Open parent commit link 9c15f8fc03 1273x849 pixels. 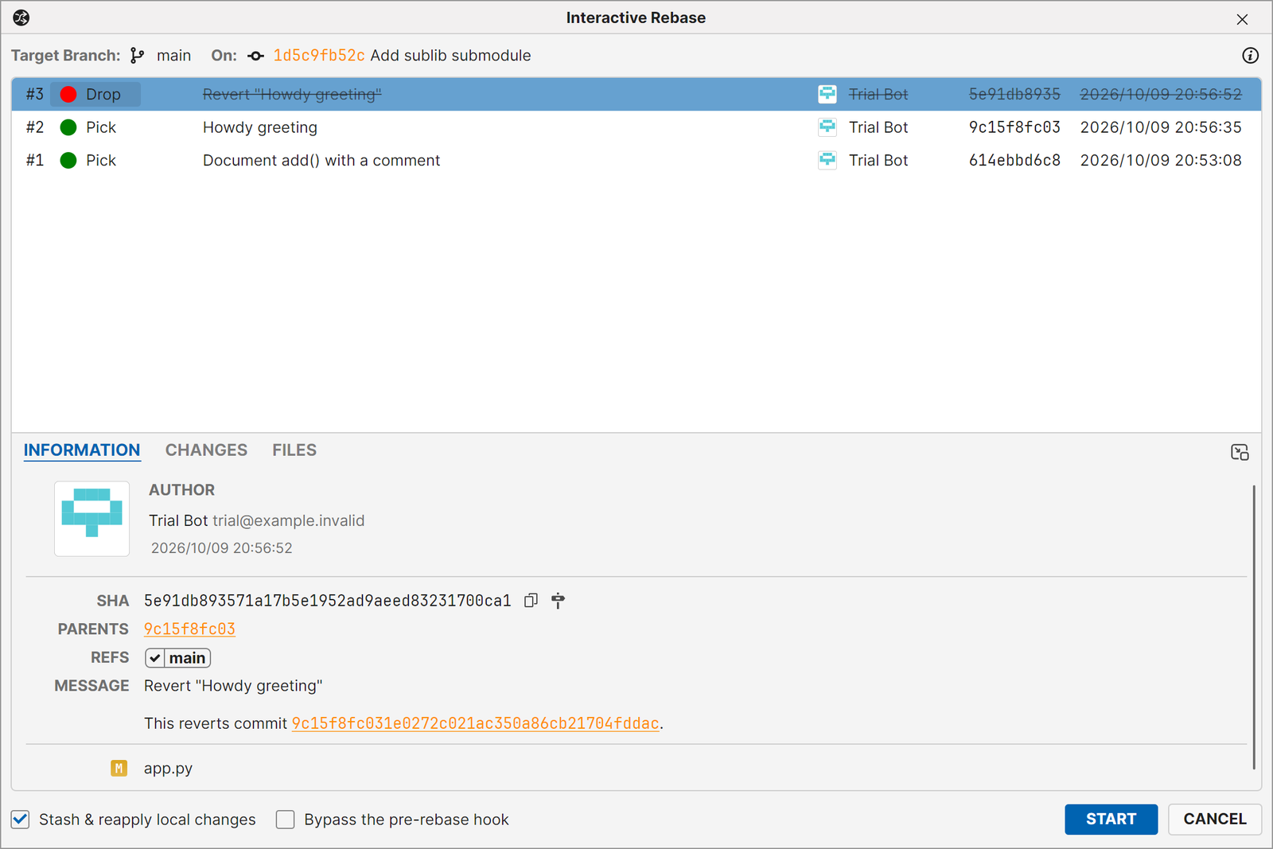[189, 629]
